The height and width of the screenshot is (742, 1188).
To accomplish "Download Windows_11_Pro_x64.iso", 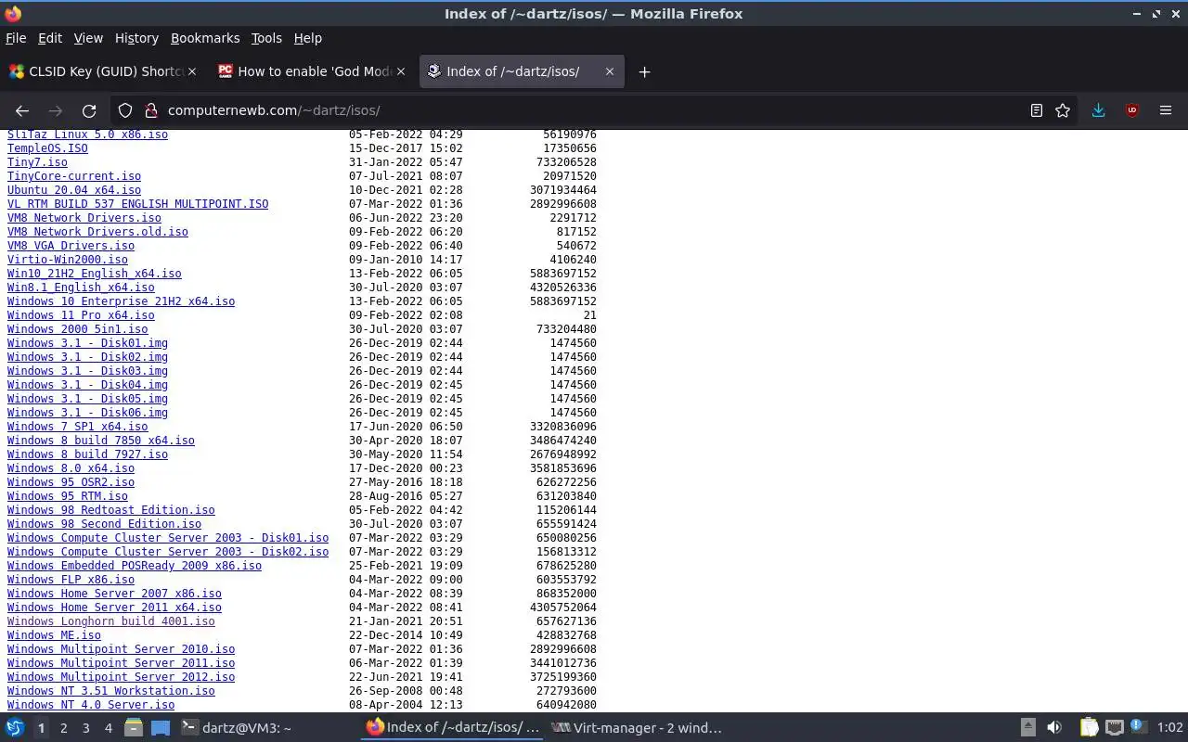I will pos(81,315).
